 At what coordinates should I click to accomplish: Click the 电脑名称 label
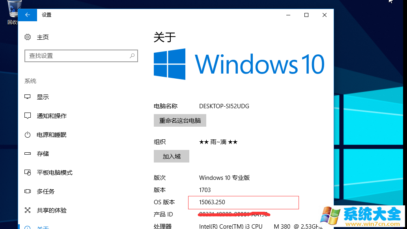166,106
